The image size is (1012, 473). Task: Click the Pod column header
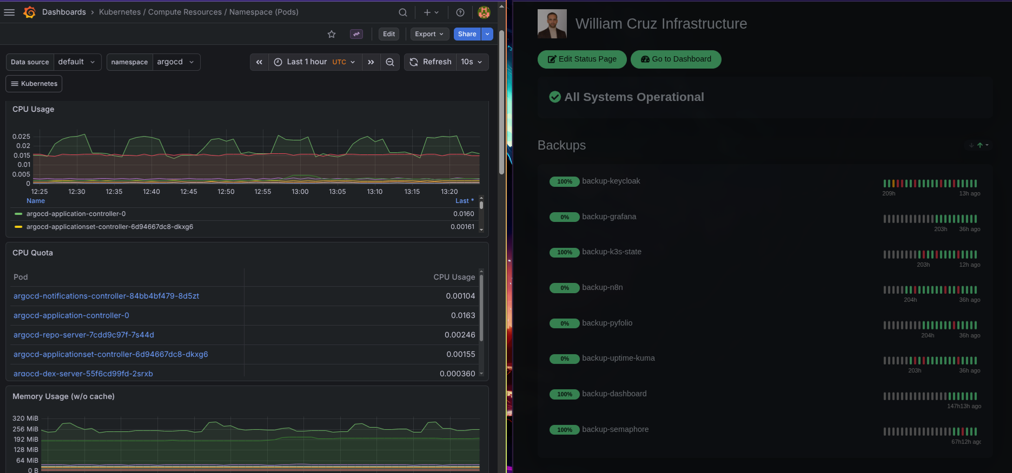point(21,277)
